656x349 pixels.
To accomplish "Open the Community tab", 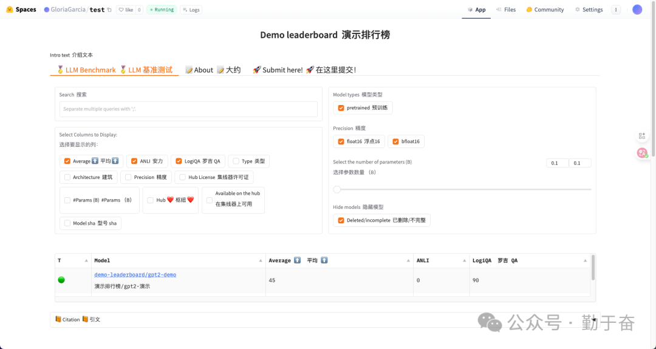I will 545,10.
